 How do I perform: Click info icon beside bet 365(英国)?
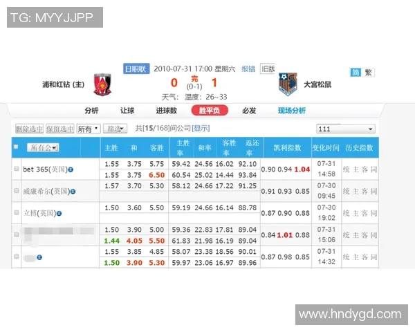tap(71, 169)
